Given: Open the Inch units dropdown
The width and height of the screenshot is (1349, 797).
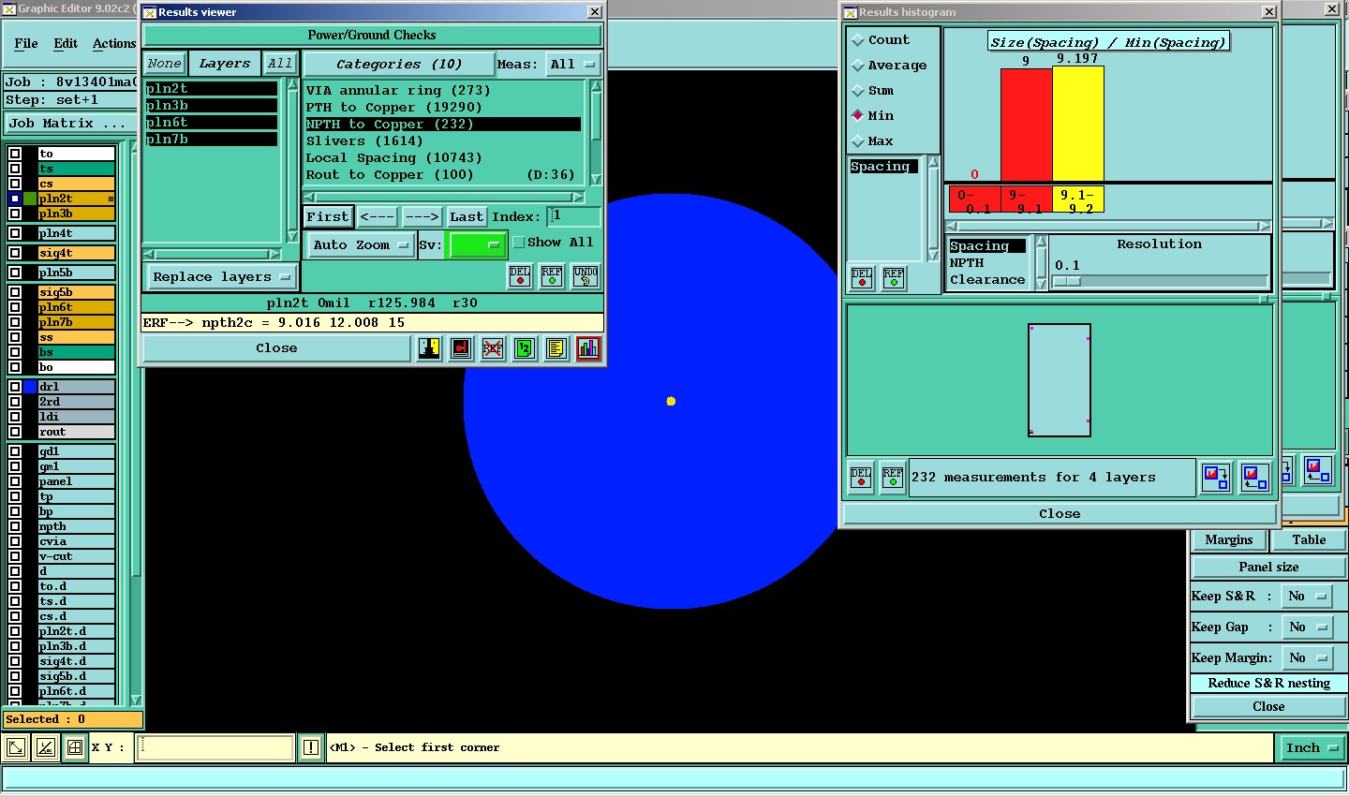Looking at the screenshot, I should [1312, 747].
